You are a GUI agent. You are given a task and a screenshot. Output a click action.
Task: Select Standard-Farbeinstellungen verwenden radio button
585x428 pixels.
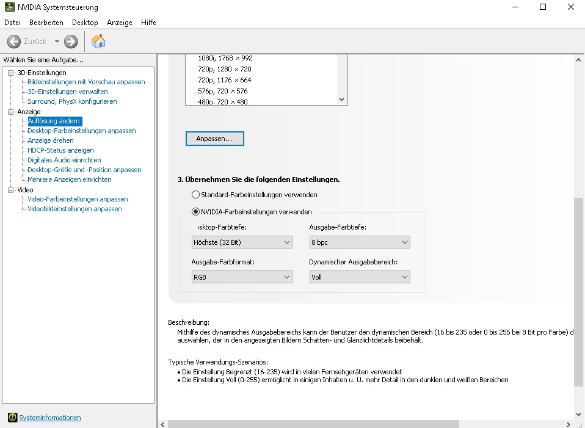pos(195,194)
